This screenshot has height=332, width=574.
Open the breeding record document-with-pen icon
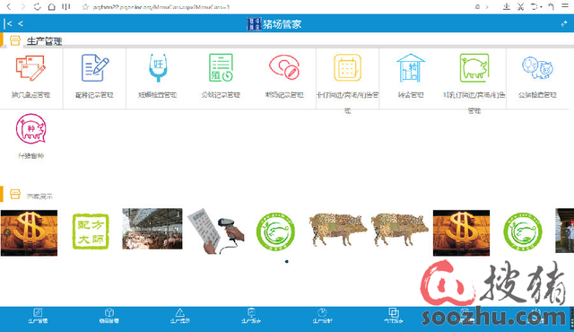point(94,67)
